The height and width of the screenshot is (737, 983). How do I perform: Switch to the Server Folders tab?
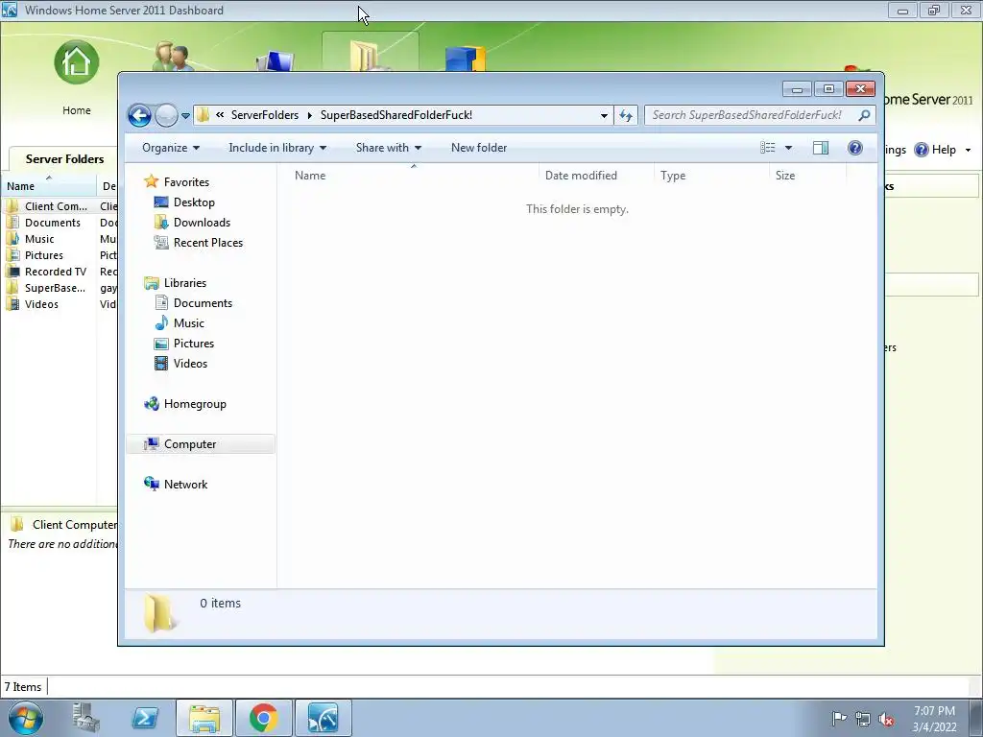(x=64, y=159)
